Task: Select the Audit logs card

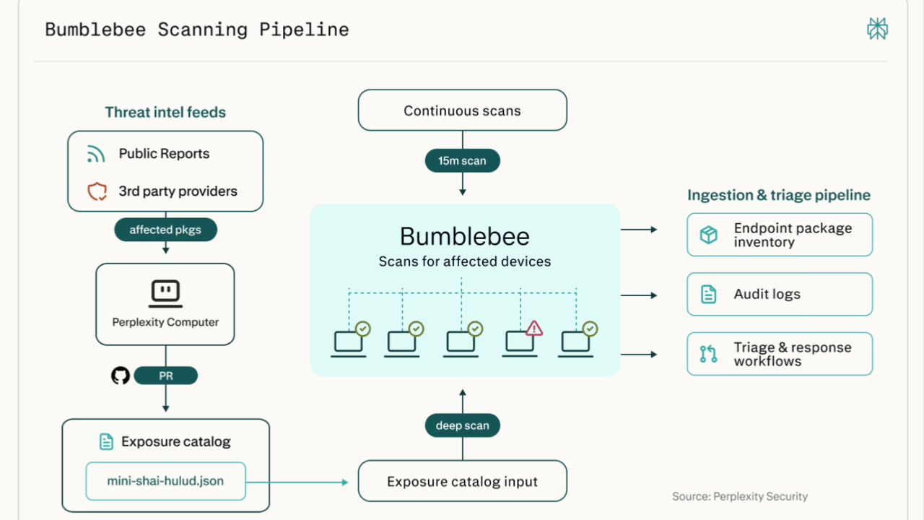Action: pos(780,294)
